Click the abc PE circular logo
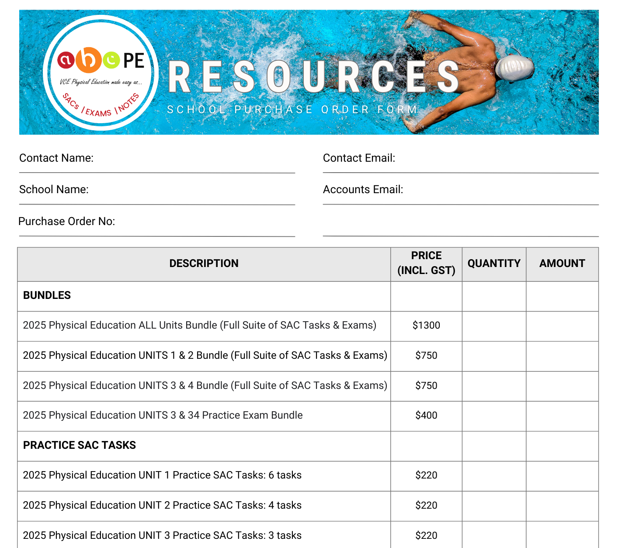This screenshot has width=618, height=548. pyautogui.click(x=101, y=73)
